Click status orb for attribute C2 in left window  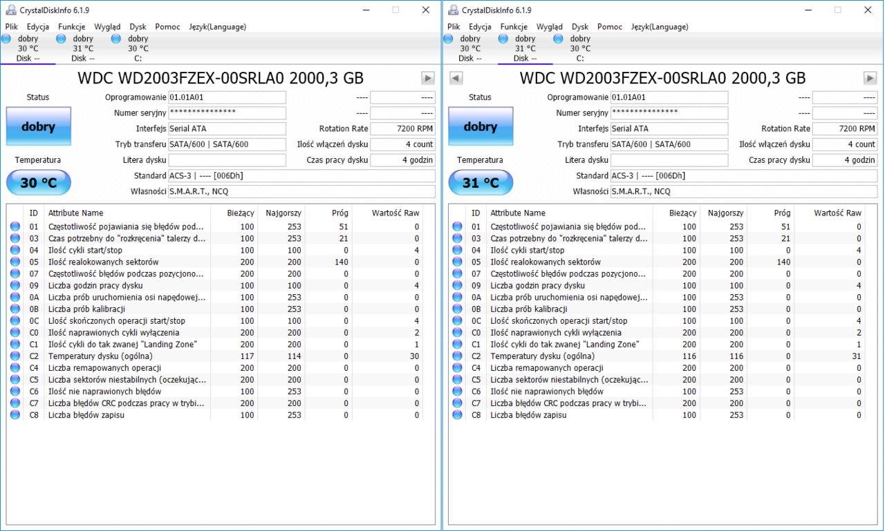[x=15, y=356]
